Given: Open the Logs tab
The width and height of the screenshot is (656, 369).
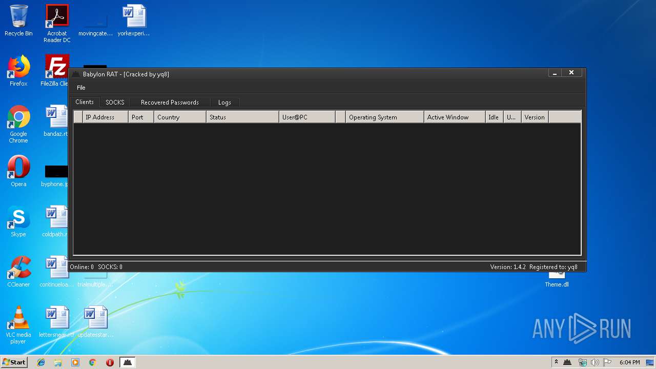Looking at the screenshot, I should coord(224,102).
